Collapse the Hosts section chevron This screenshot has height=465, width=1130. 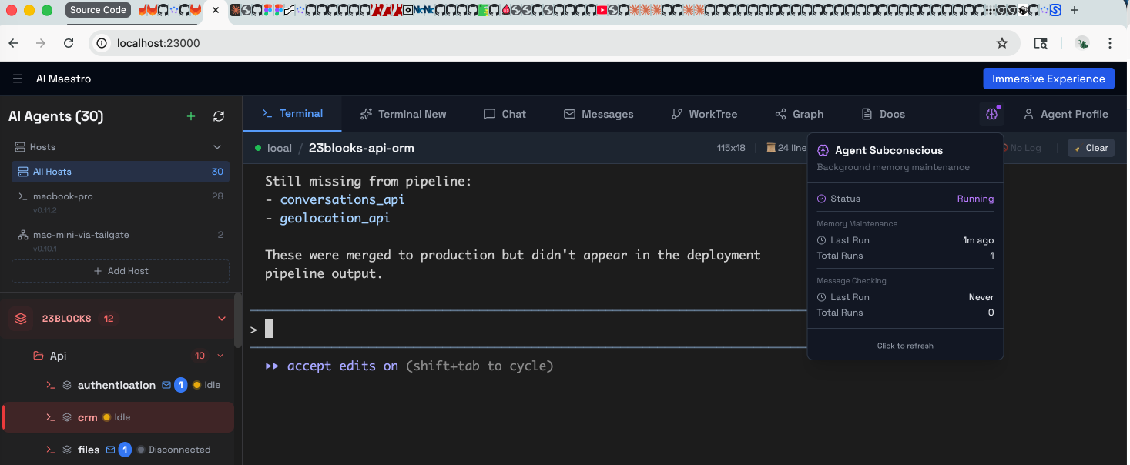pyautogui.click(x=217, y=147)
